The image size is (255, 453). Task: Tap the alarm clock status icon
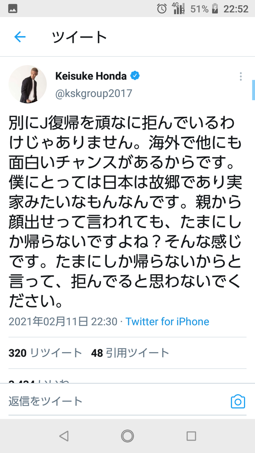coord(162,9)
